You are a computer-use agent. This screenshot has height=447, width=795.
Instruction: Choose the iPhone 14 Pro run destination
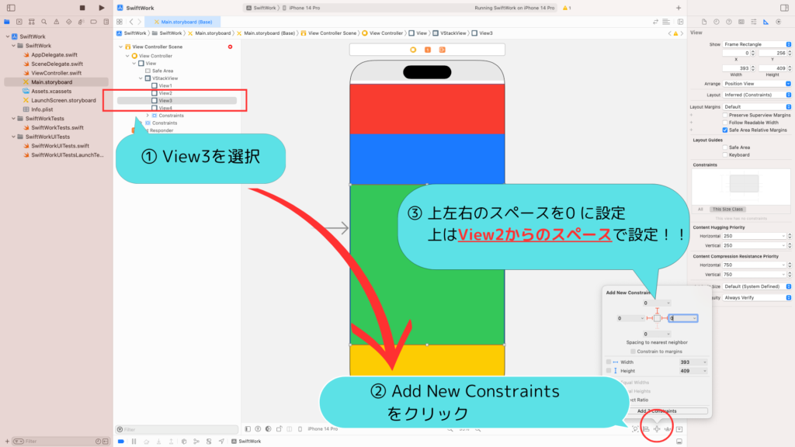(301, 8)
